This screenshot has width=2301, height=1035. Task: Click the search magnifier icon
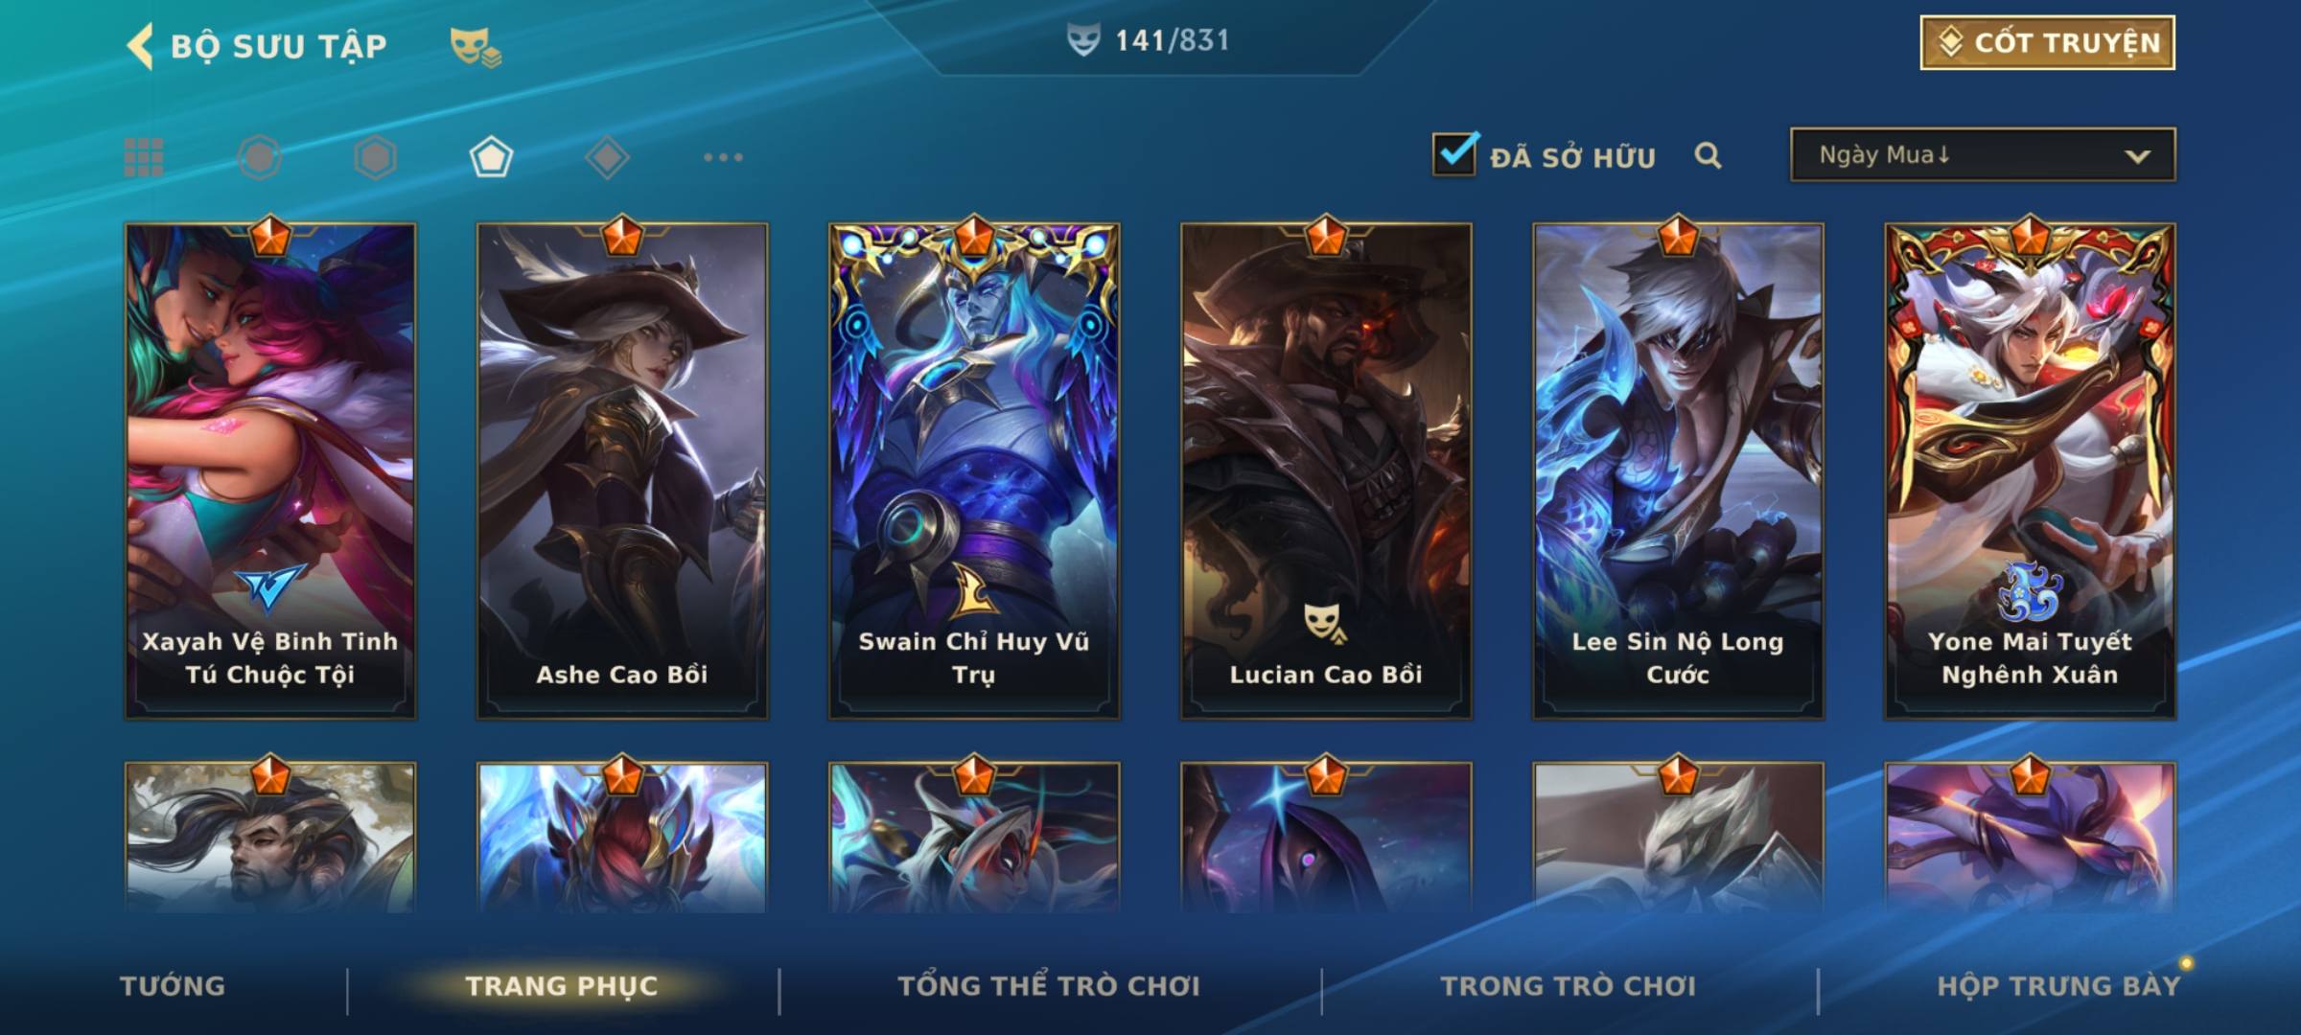pyautogui.click(x=1708, y=155)
